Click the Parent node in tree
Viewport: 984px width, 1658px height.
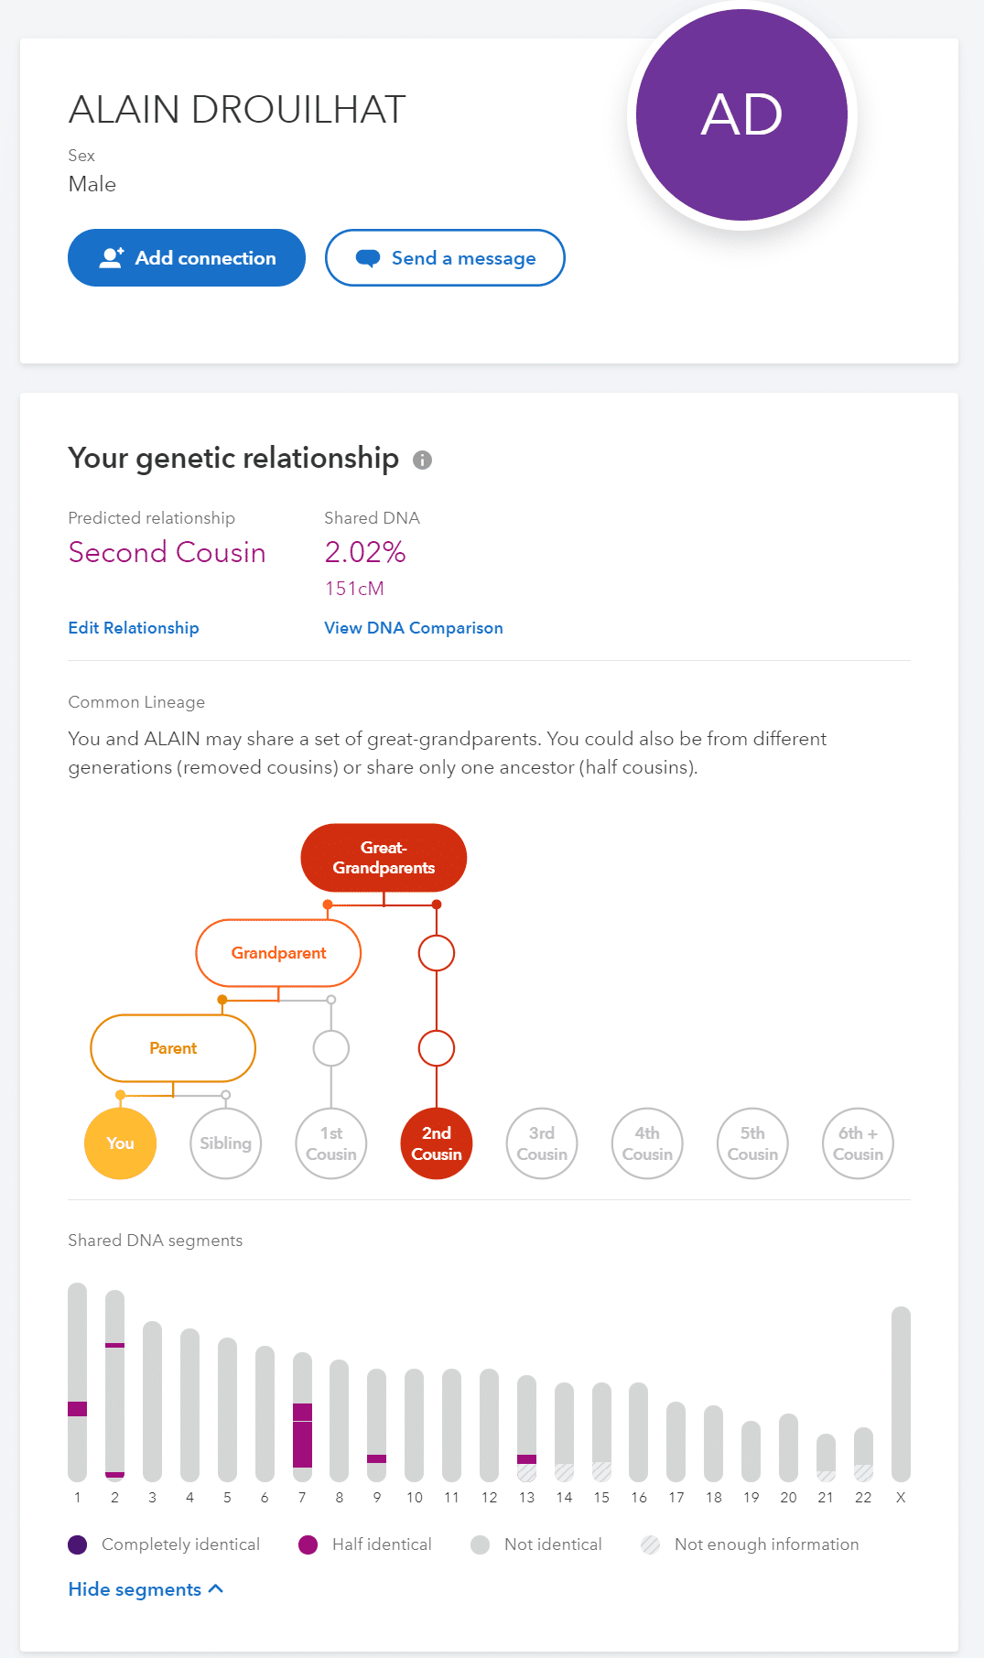click(173, 1048)
